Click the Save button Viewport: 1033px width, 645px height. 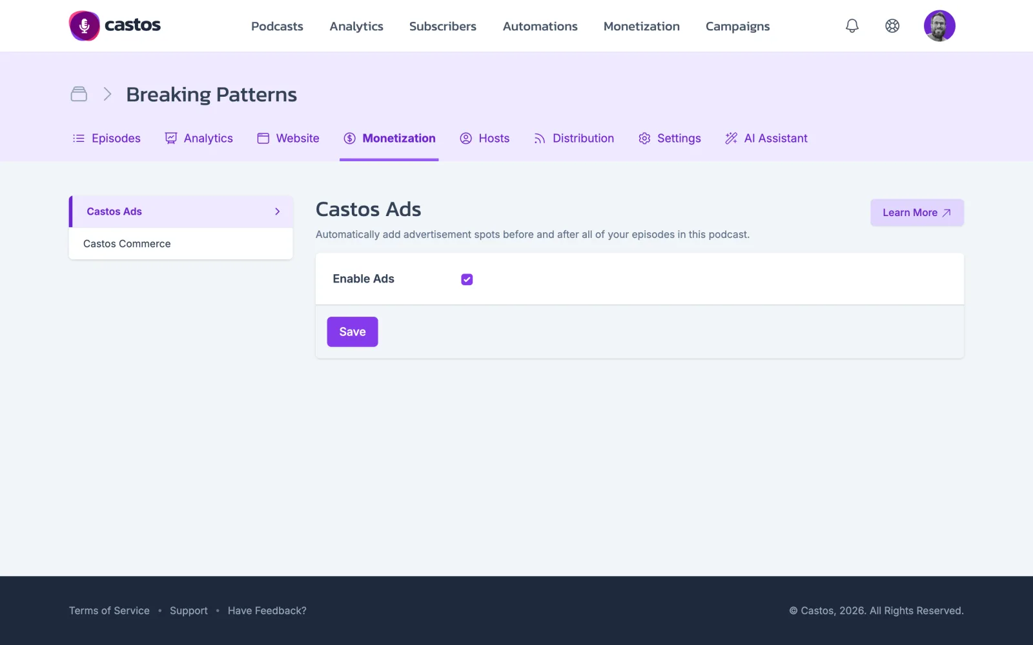pos(353,332)
